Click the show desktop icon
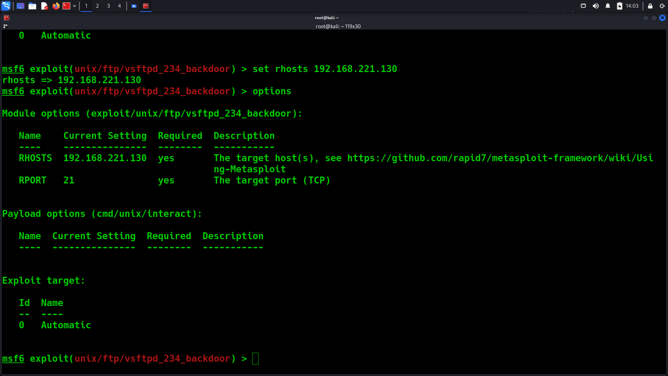 (21, 6)
